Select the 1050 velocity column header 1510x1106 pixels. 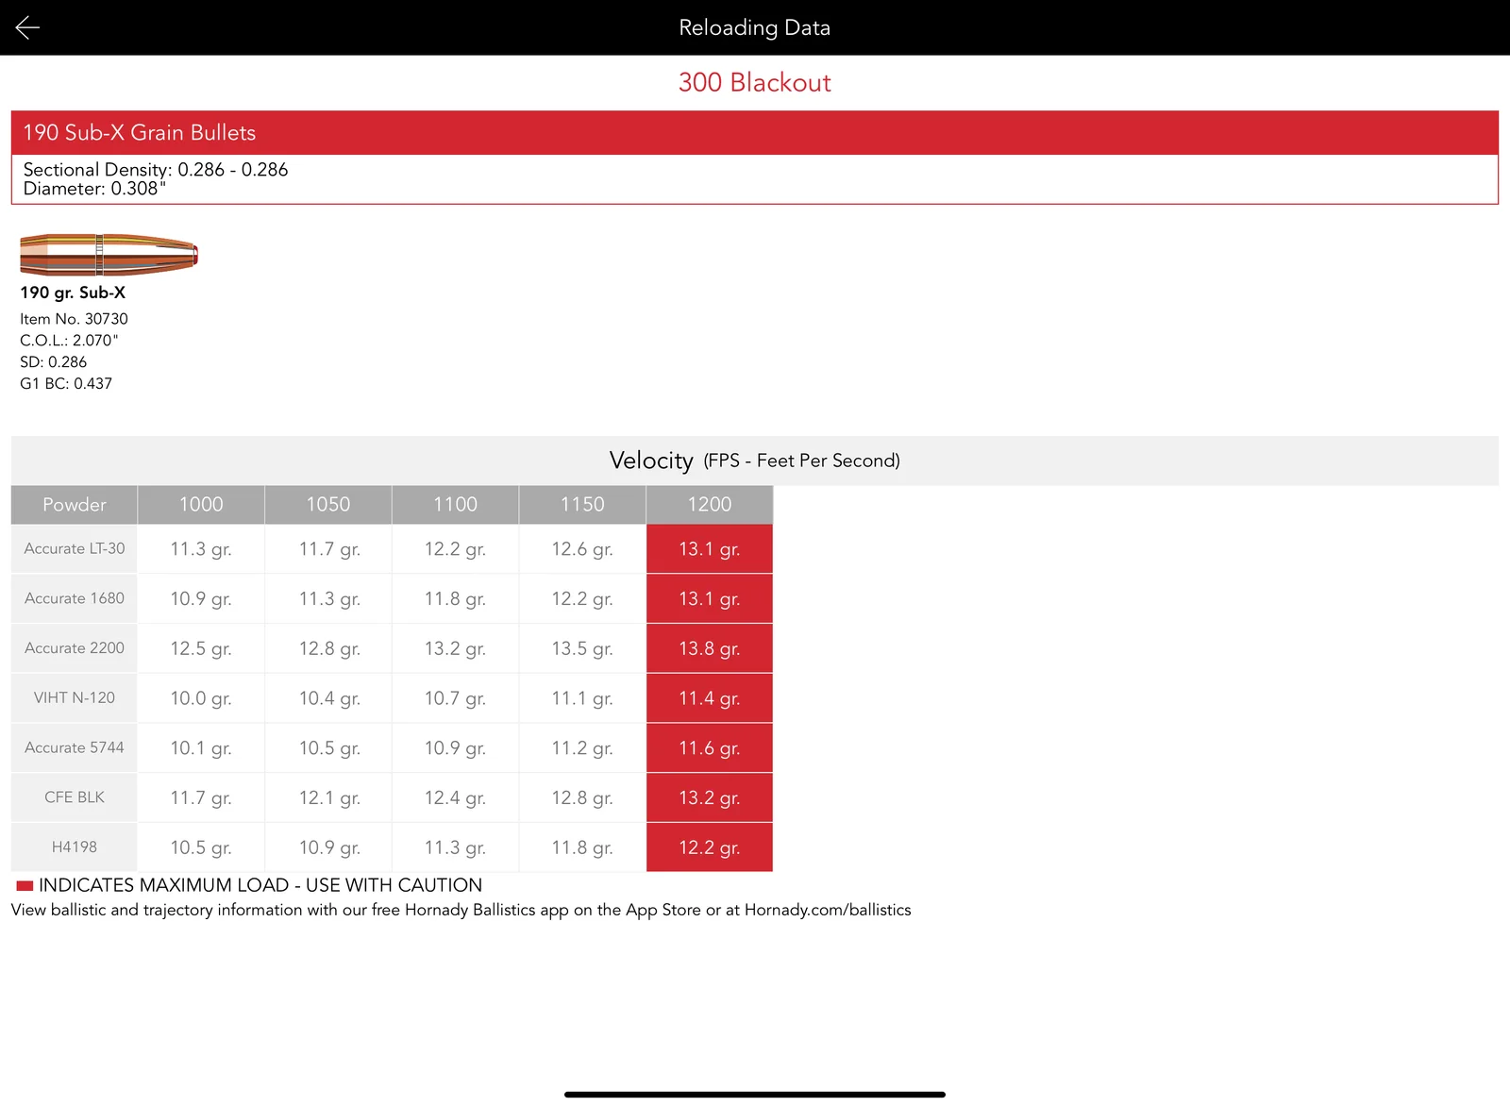[x=328, y=505]
